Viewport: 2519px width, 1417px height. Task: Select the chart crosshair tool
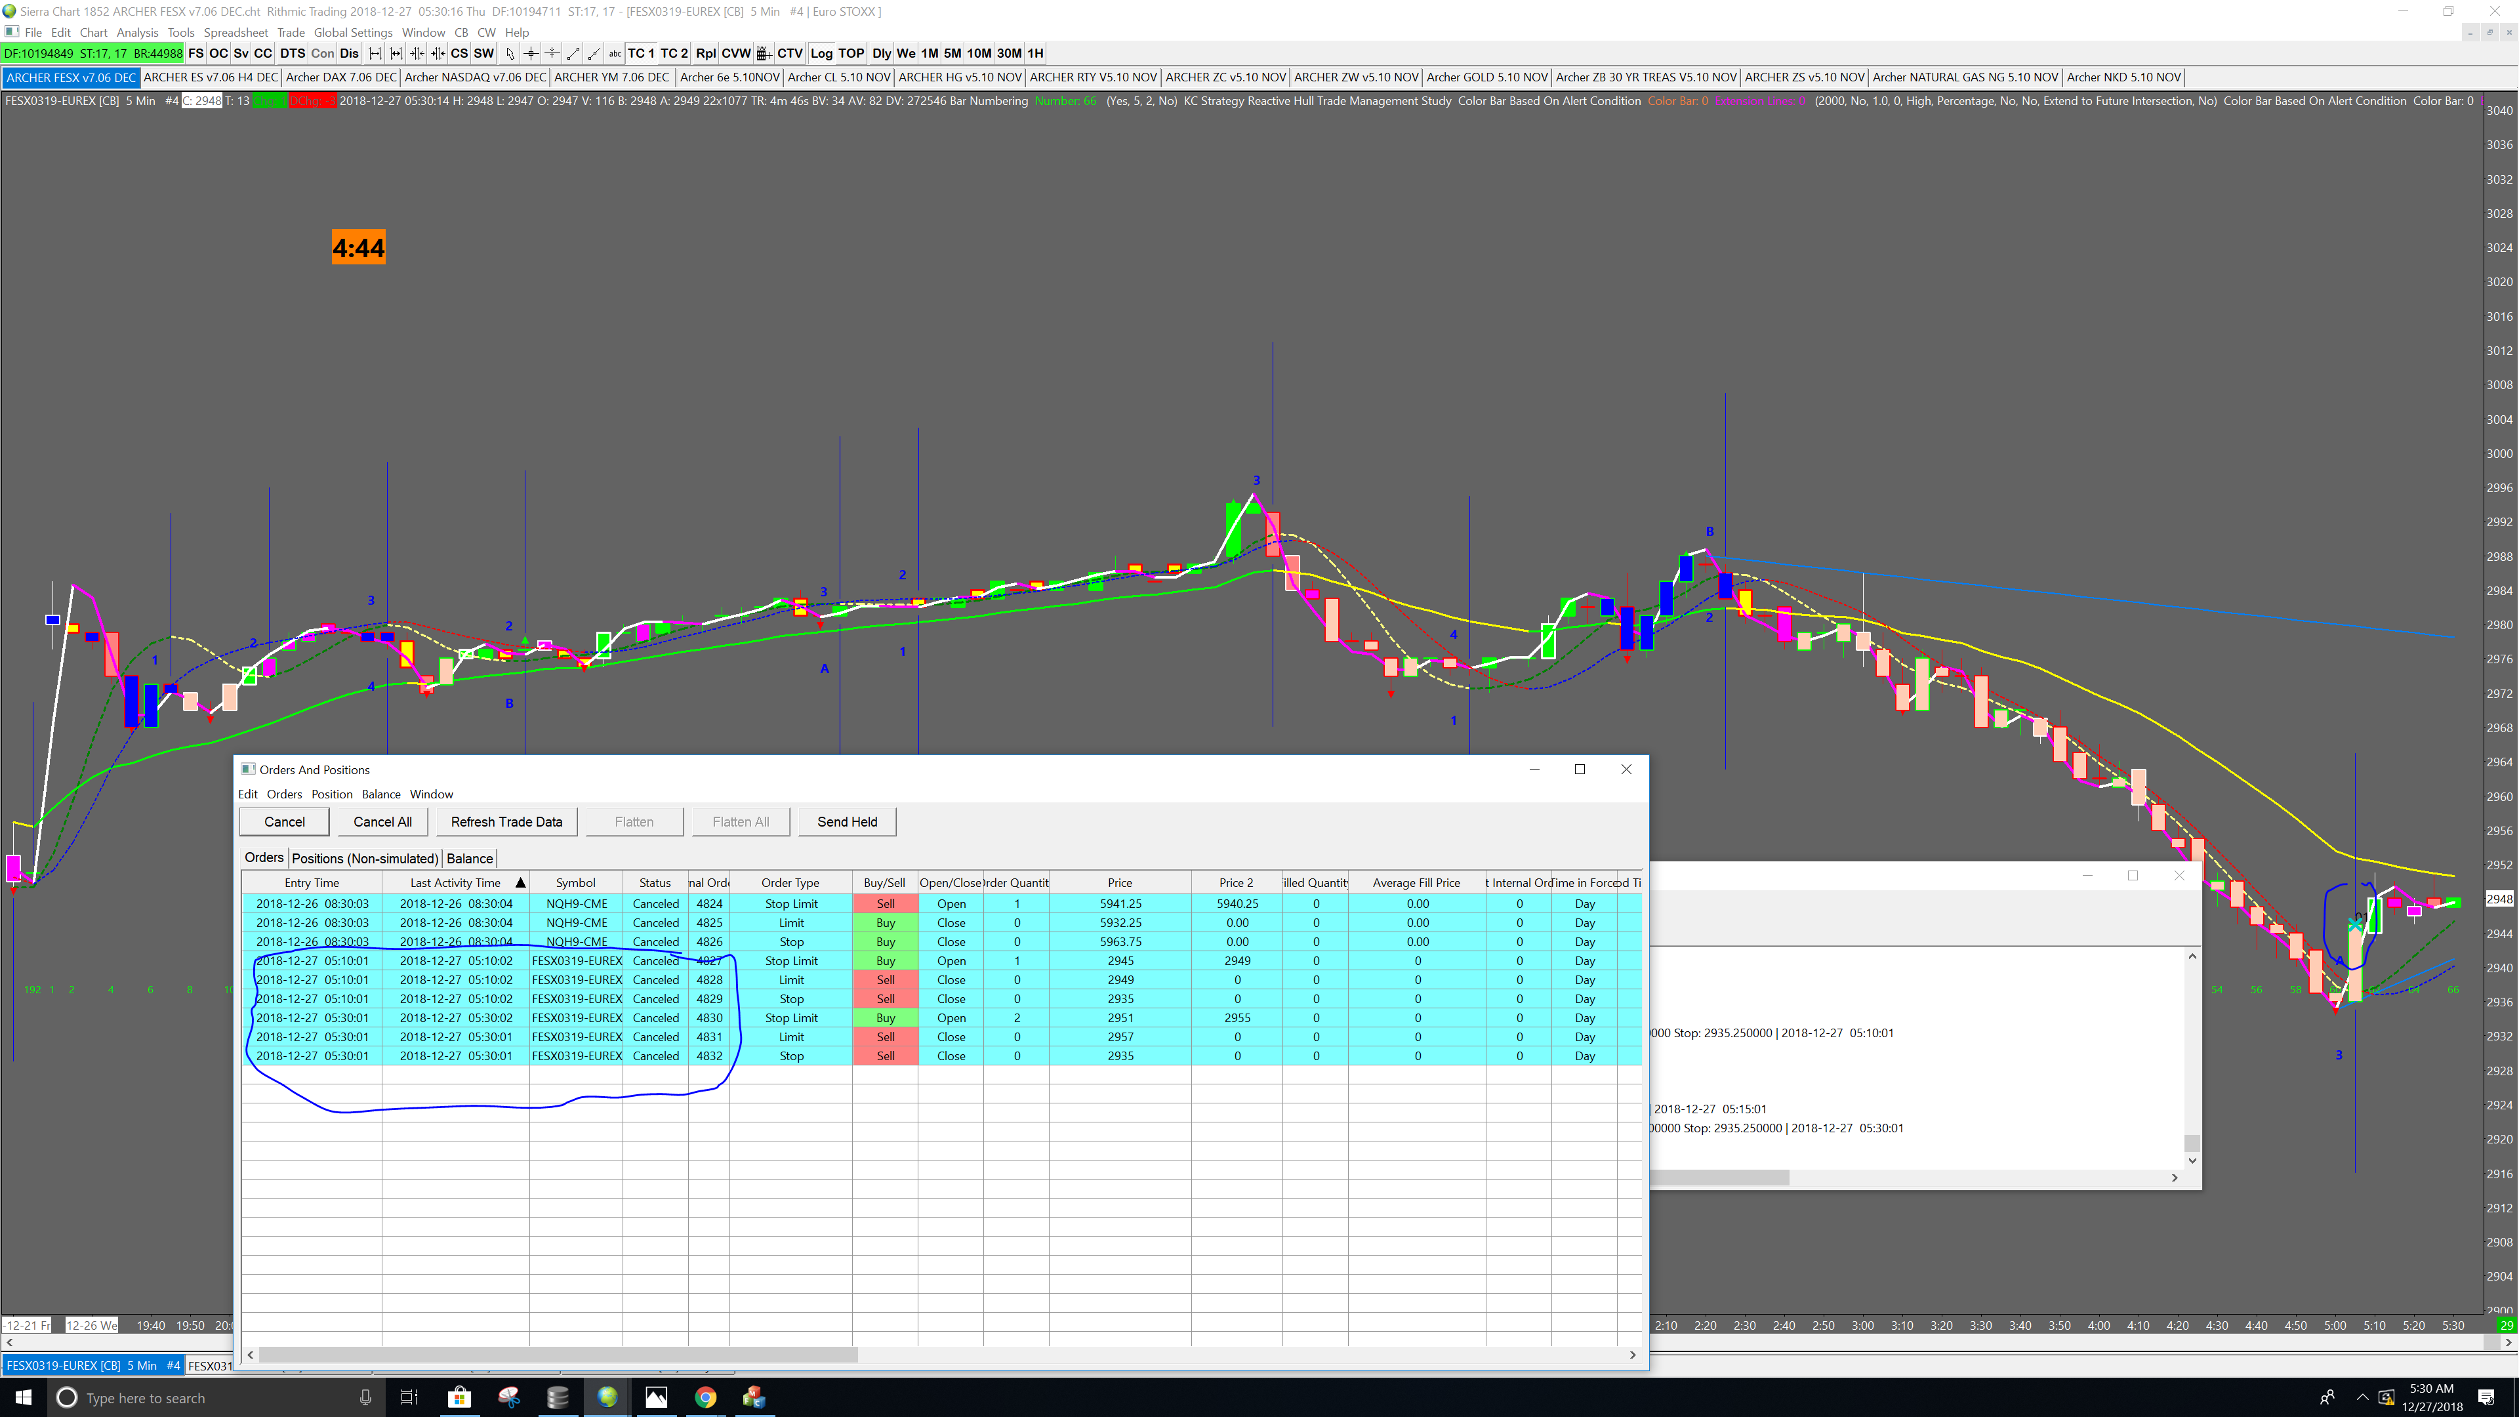pos(531,54)
